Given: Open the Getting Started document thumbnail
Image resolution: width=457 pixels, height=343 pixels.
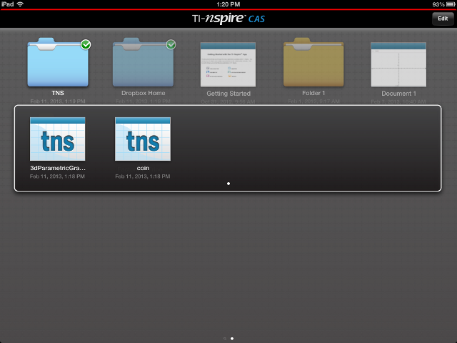Looking at the screenshot, I should tap(228, 64).
